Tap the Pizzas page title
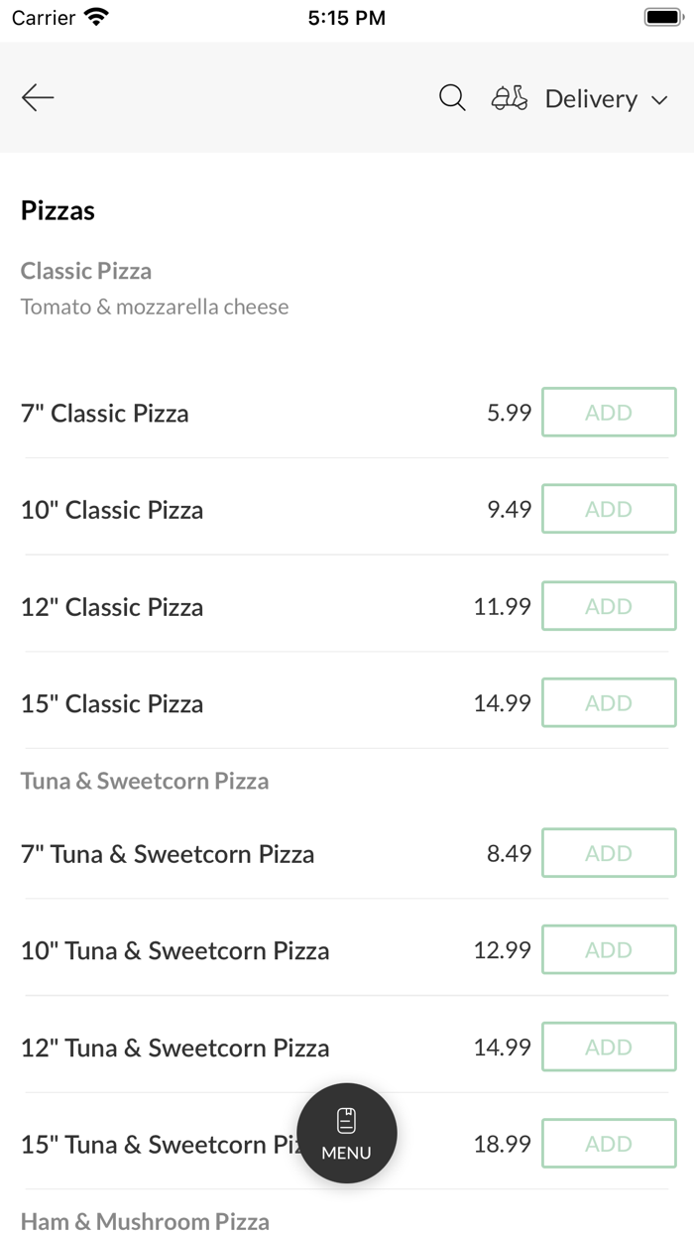This screenshot has width=694, height=1234. tap(58, 210)
